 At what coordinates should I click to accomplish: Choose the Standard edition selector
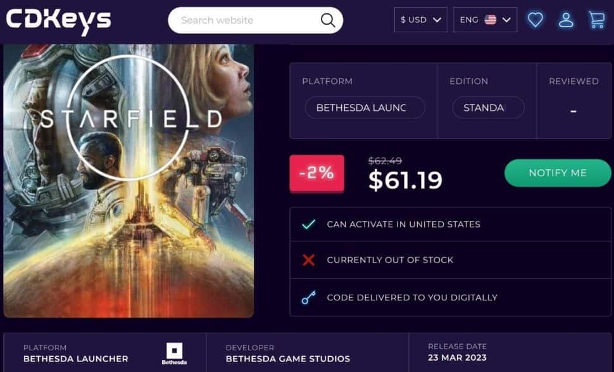(x=488, y=108)
